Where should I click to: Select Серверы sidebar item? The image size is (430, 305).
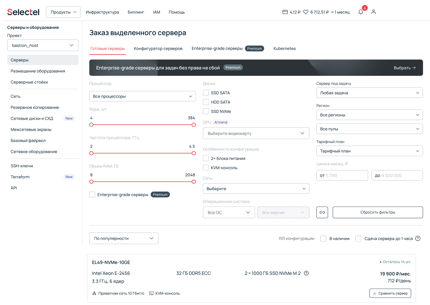click(43, 60)
